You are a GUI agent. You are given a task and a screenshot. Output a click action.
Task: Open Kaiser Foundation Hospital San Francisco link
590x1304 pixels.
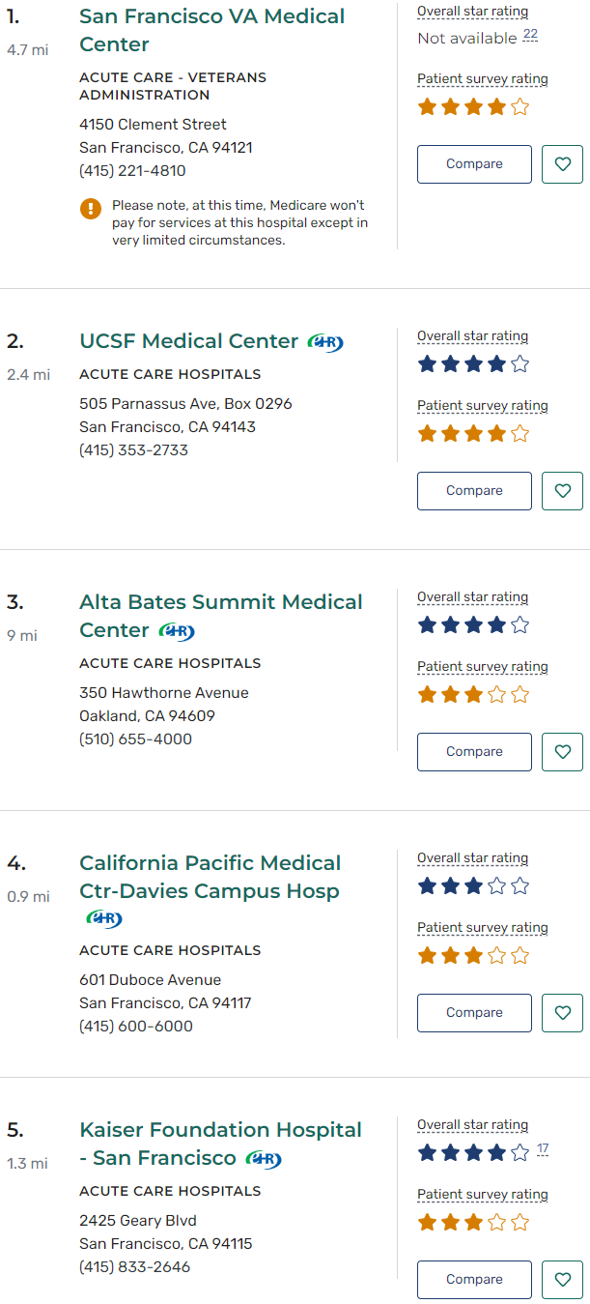220,1130
